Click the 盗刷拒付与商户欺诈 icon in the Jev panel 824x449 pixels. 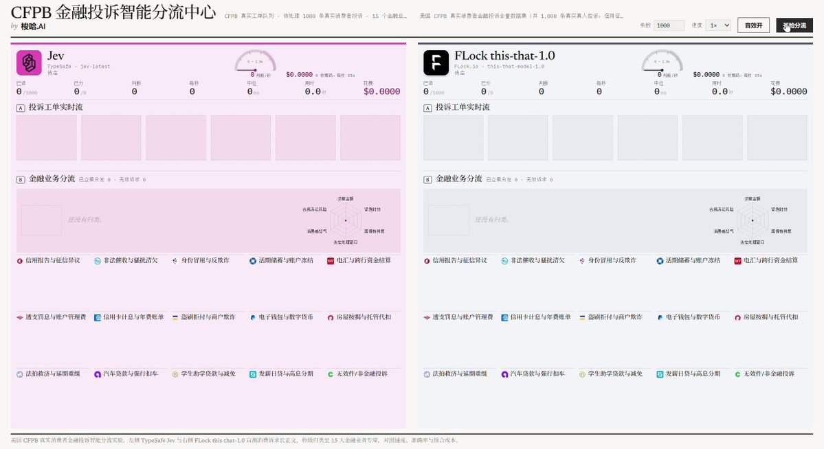point(175,318)
